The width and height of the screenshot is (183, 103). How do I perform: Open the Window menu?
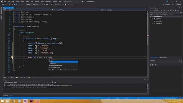click(55, 1)
